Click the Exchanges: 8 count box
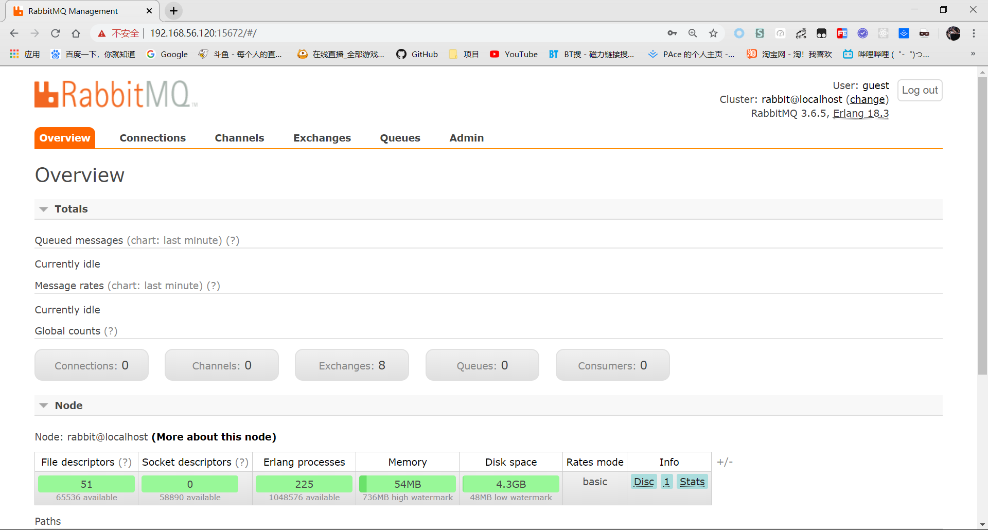988x530 pixels. click(x=352, y=365)
